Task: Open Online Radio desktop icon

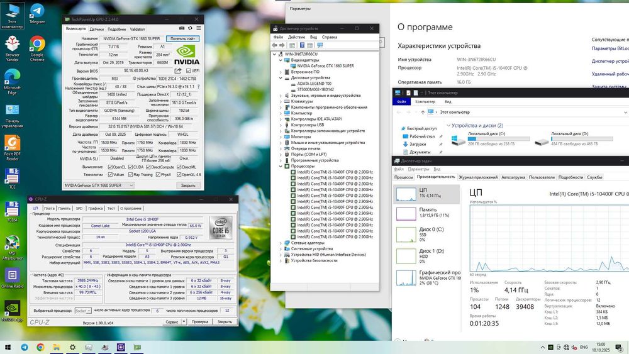Action: (x=12, y=278)
